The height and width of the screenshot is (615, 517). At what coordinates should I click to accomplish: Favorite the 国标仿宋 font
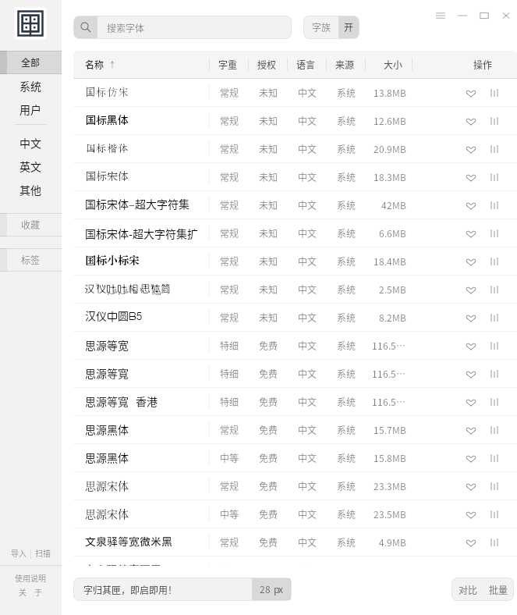click(x=471, y=94)
